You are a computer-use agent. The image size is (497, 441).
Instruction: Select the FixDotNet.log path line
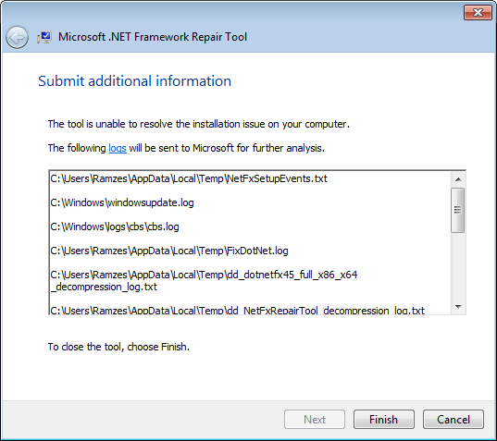pos(169,251)
